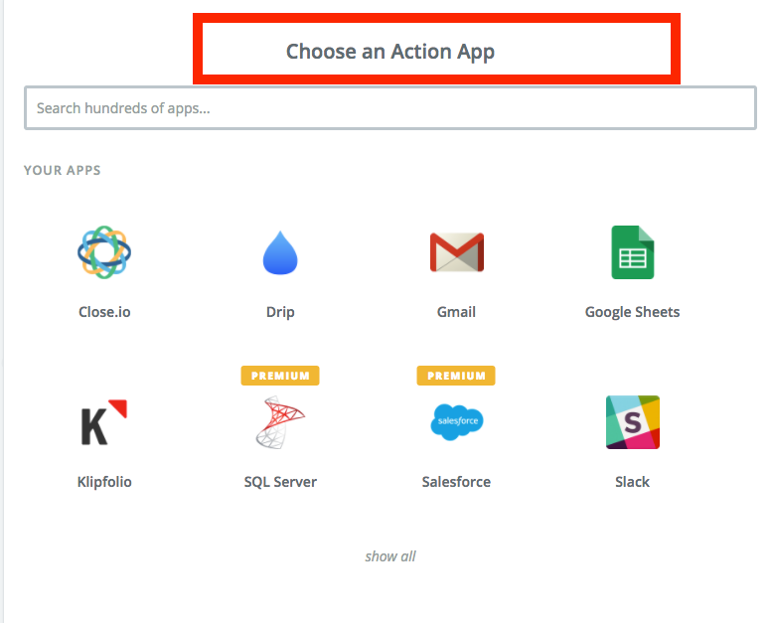This screenshot has height=623, width=773.
Task: Click the SQL Server name label
Action: (x=280, y=482)
